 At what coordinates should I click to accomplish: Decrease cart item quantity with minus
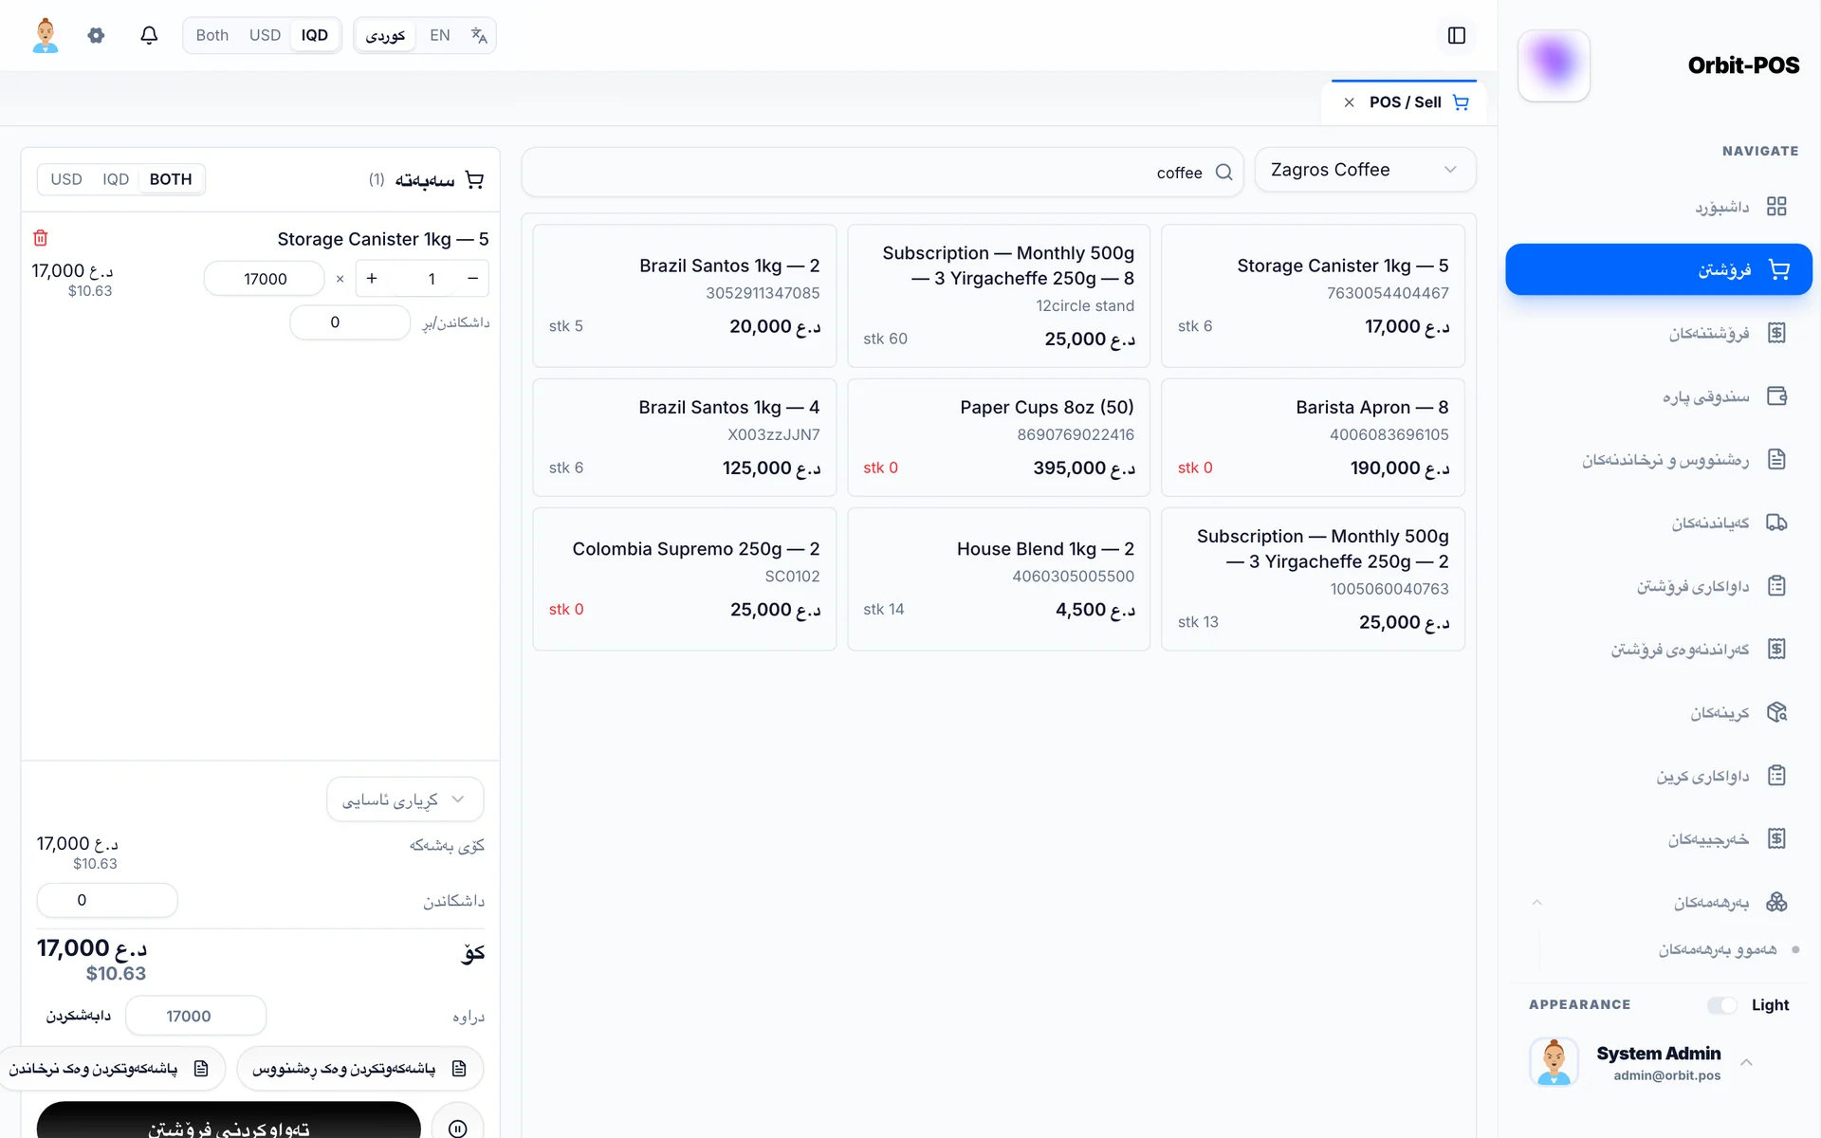click(472, 279)
